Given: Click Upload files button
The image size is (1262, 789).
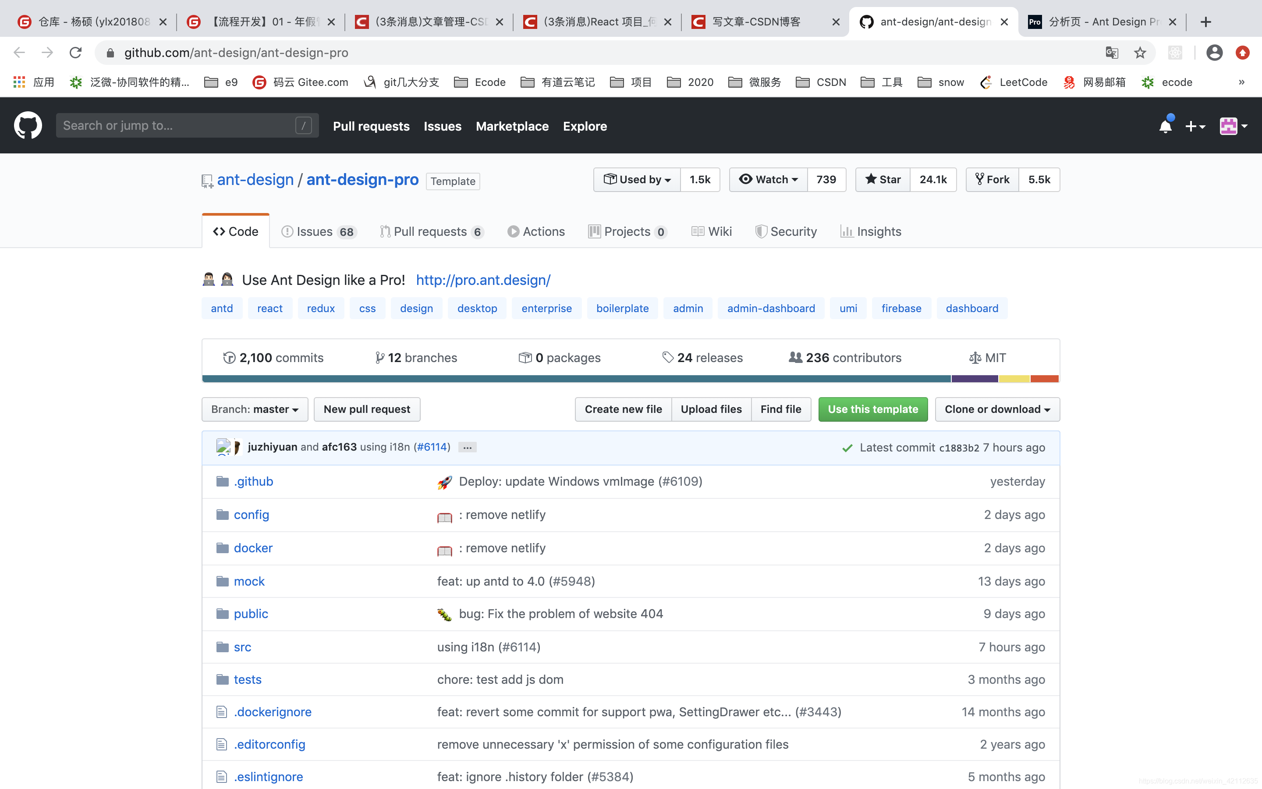Looking at the screenshot, I should (711, 409).
